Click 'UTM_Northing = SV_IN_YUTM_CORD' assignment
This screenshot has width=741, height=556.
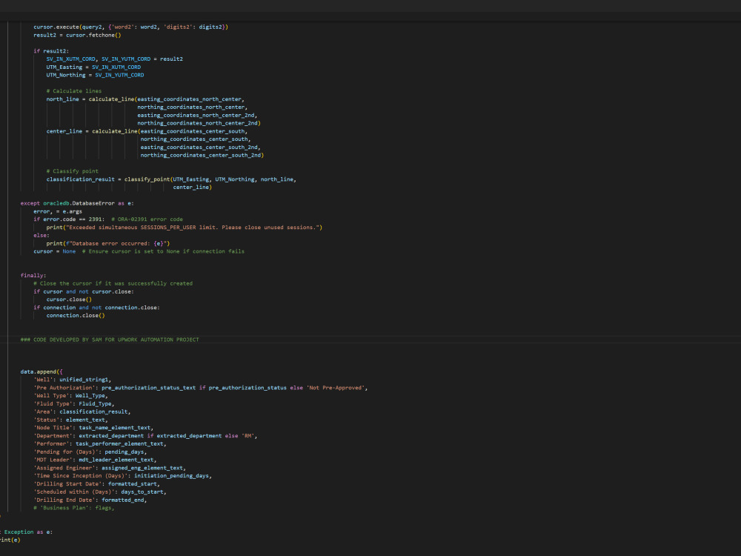pyautogui.click(x=95, y=75)
